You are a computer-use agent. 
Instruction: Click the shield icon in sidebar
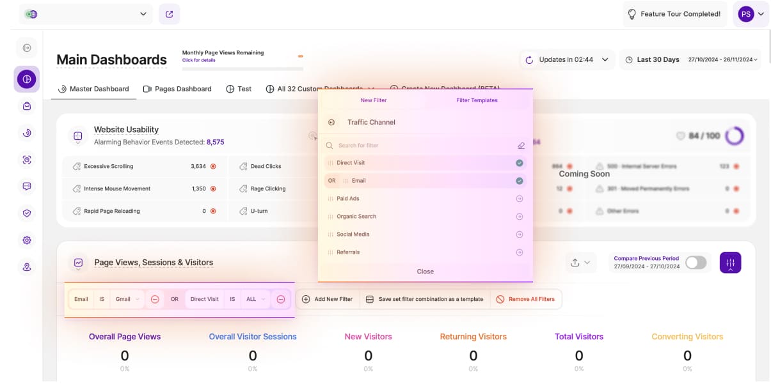click(26, 213)
